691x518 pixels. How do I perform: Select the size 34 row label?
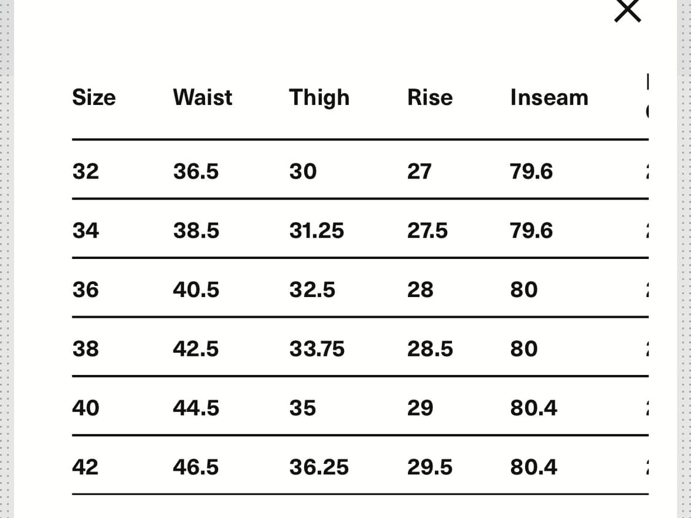[85, 230]
